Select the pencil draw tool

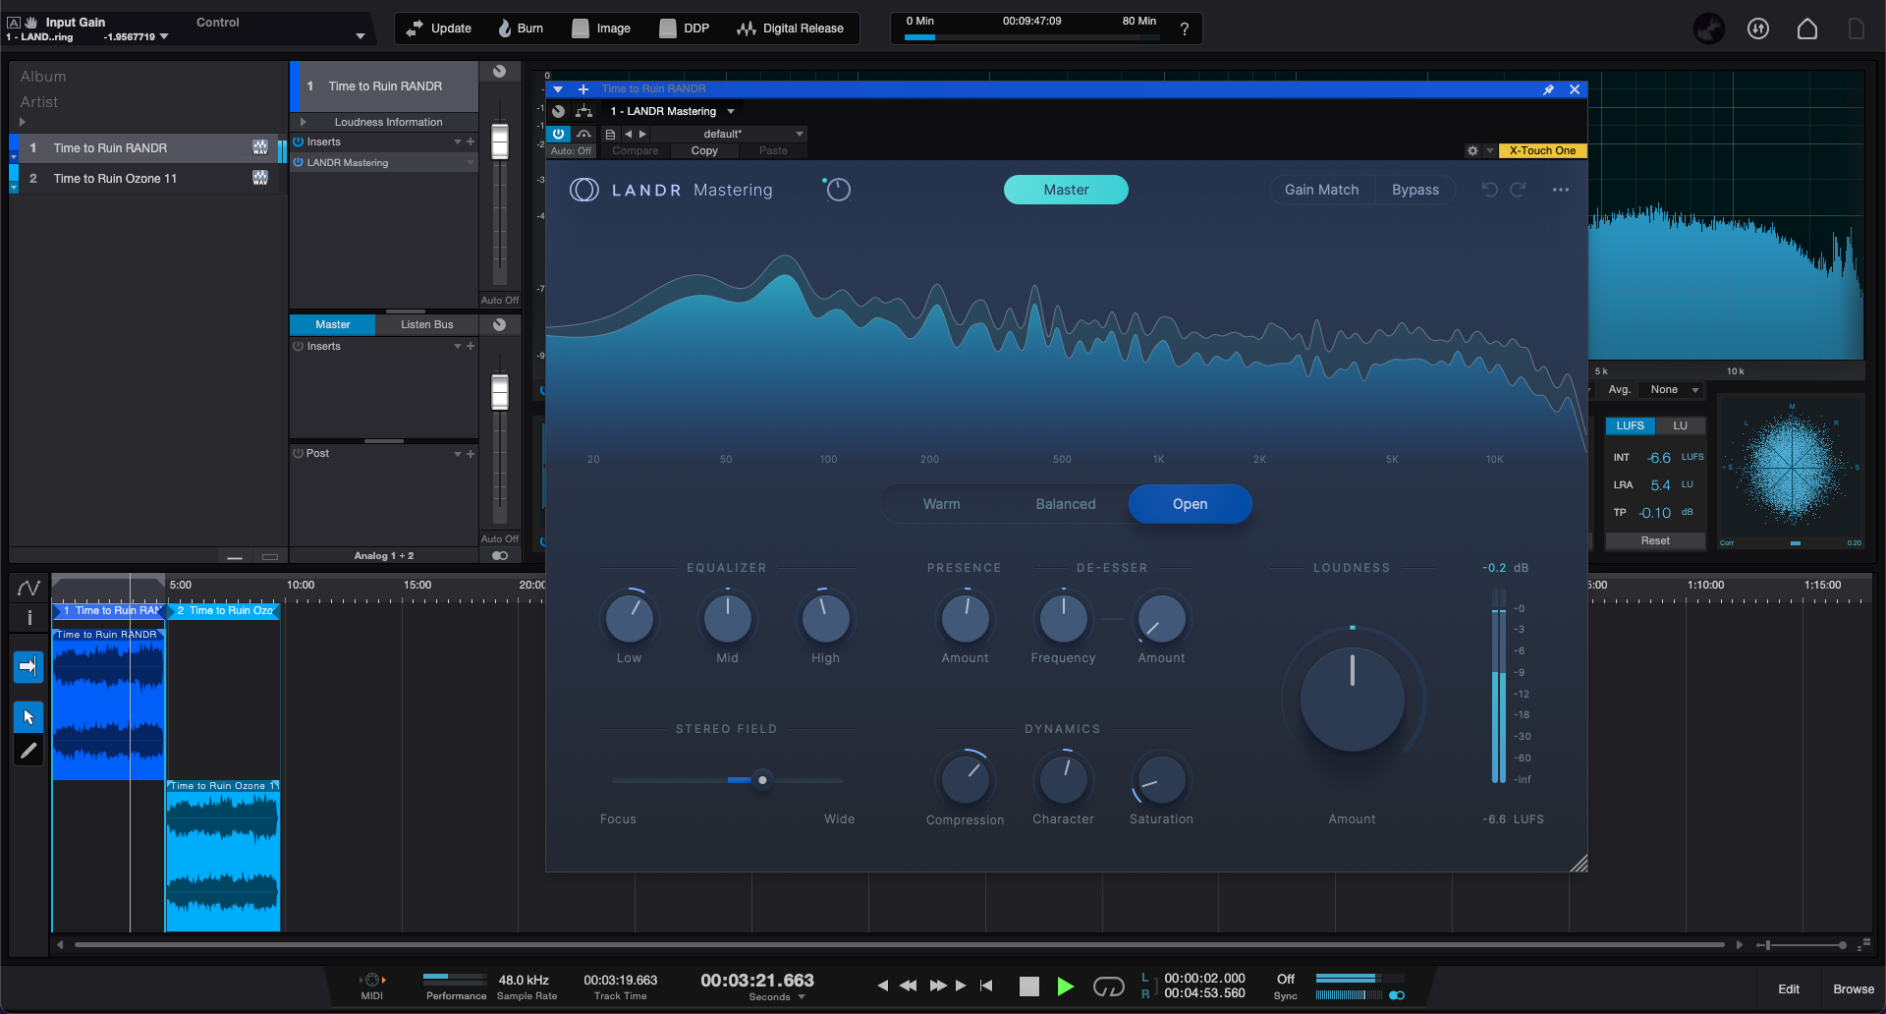(x=28, y=752)
